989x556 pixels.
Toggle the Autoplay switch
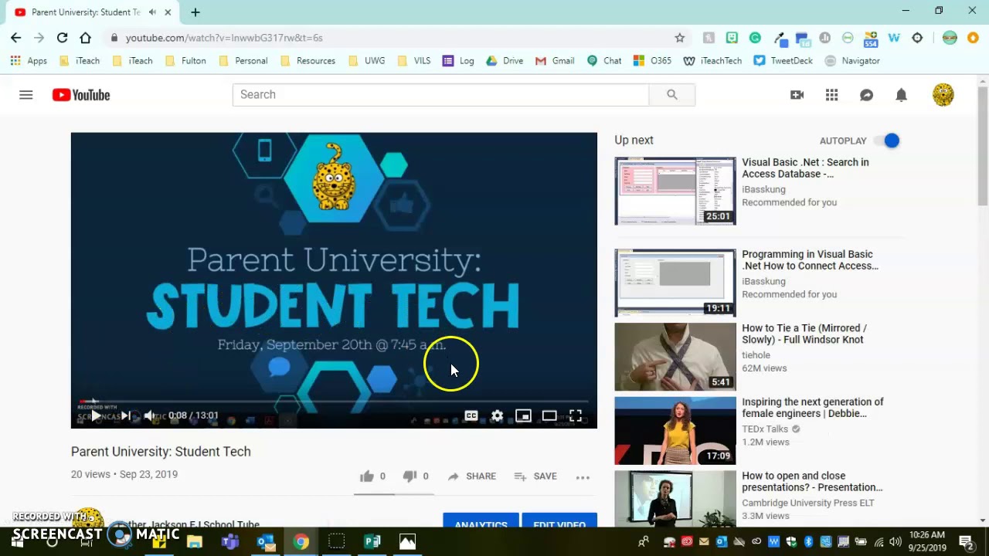(x=887, y=141)
